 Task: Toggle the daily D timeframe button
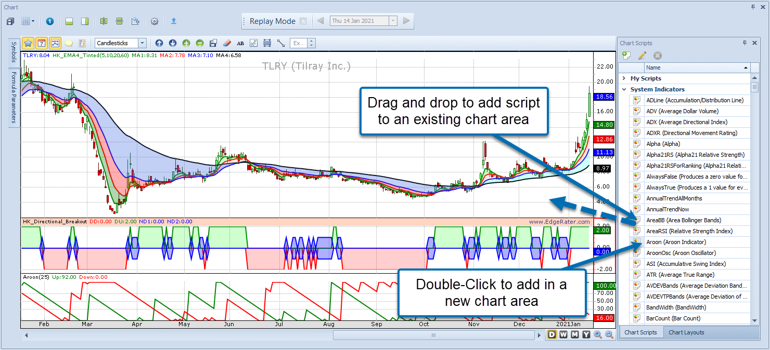(552, 335)
